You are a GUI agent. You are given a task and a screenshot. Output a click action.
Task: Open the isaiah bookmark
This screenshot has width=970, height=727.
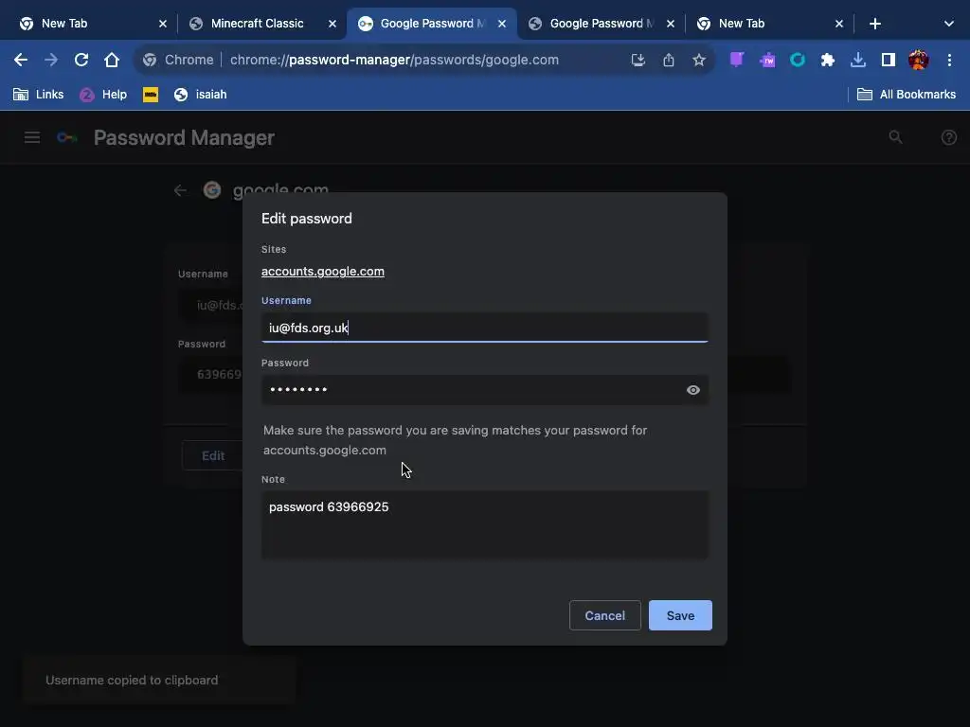(200, 95)
